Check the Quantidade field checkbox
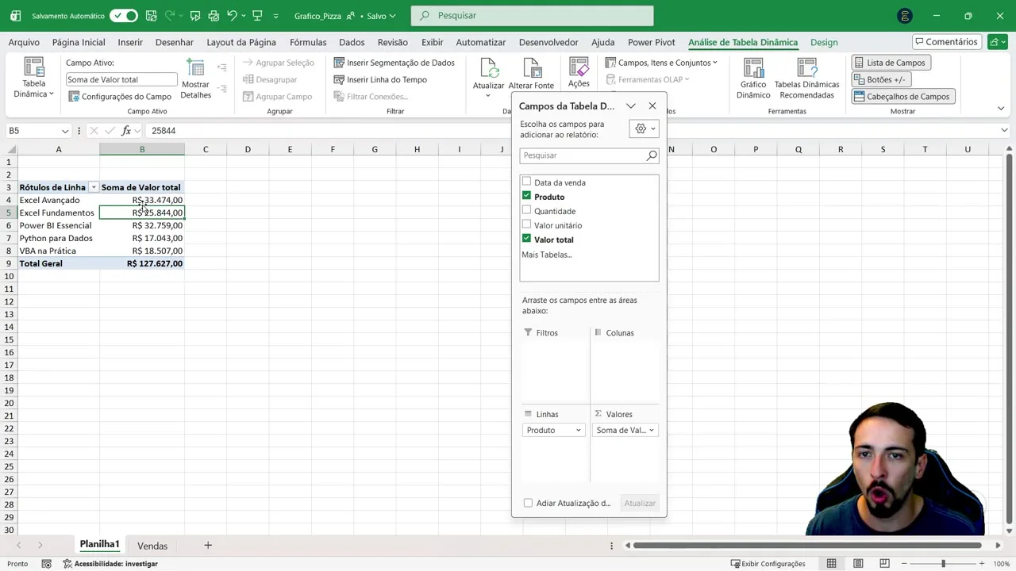 [x=526, y=211]
